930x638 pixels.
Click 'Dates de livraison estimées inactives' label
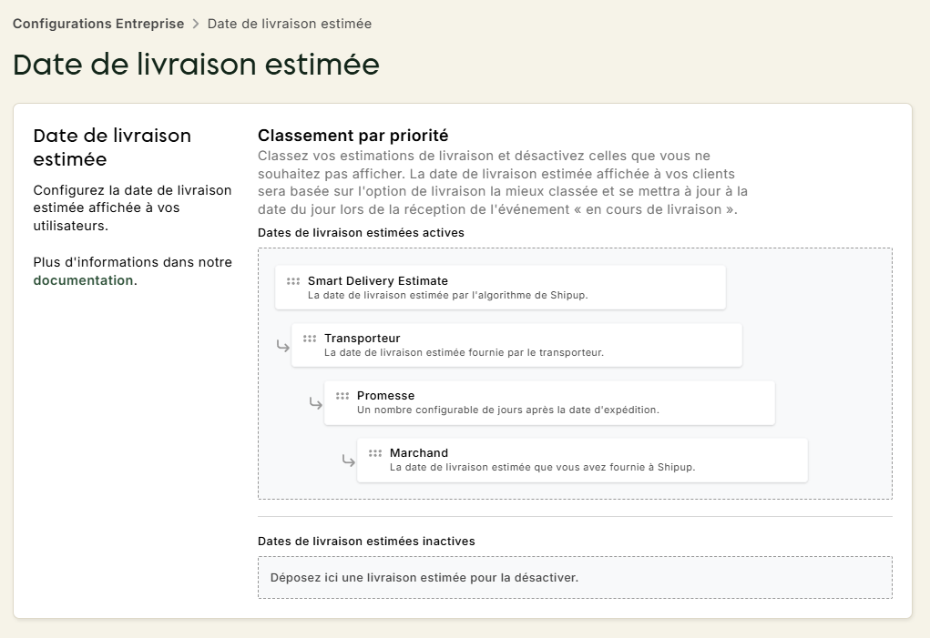pyautogui.click(x=366, y=542)
